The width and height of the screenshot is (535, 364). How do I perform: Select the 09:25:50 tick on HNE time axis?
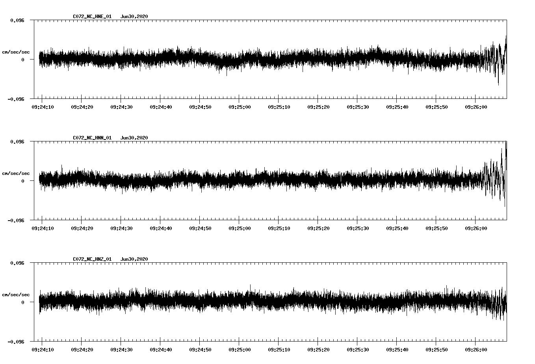point(436,107)
